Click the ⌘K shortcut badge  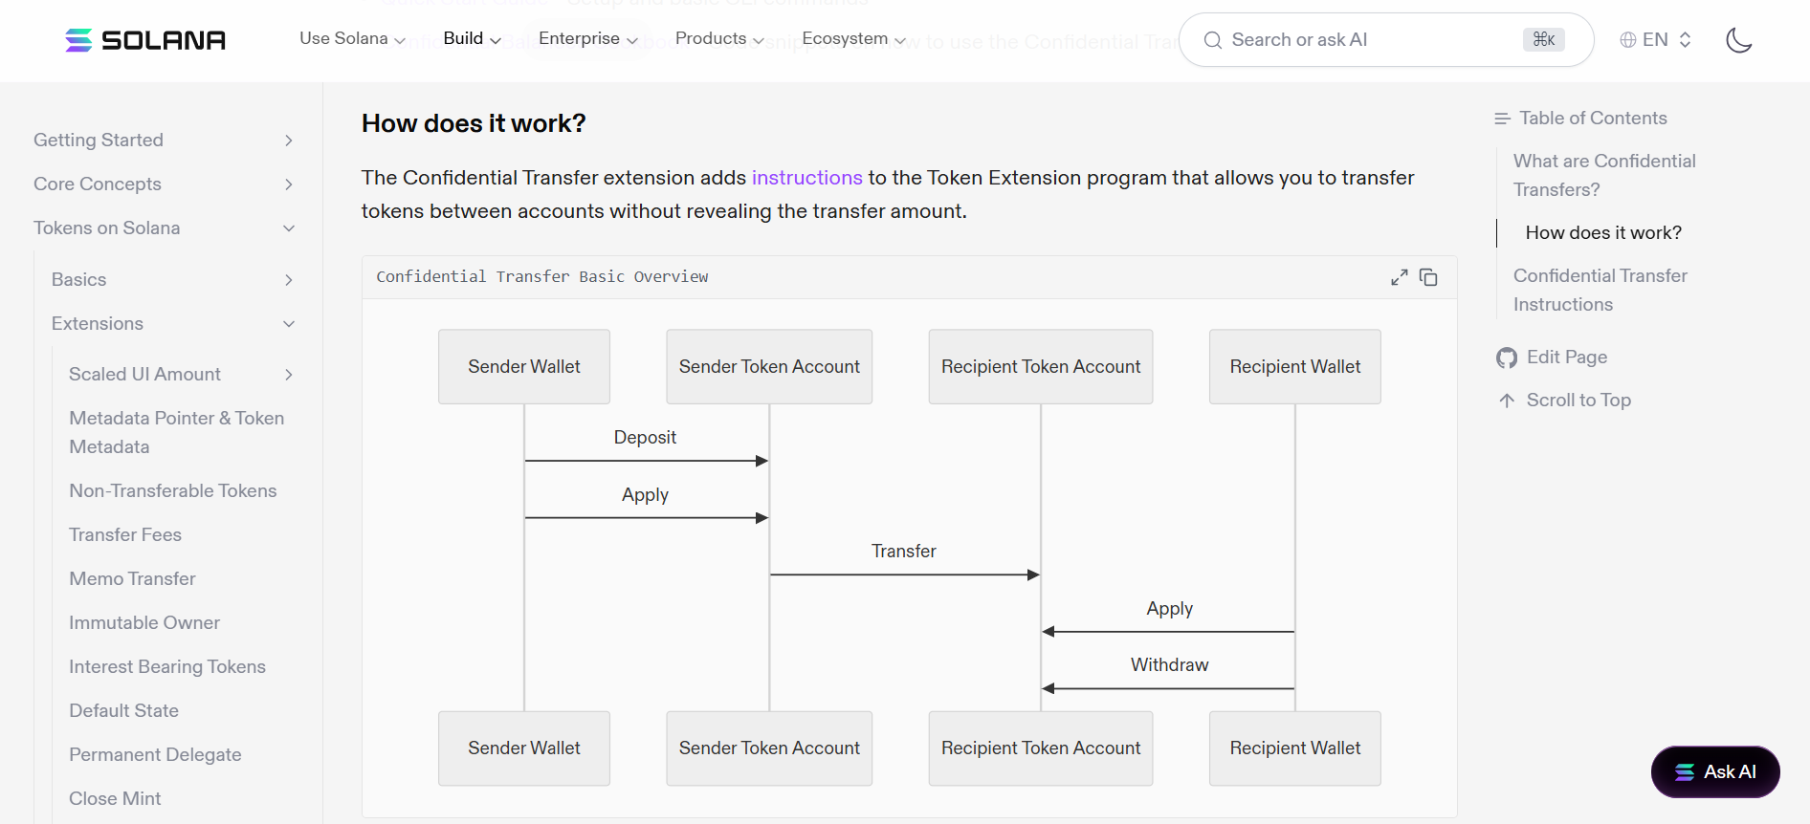point(1543,40)
